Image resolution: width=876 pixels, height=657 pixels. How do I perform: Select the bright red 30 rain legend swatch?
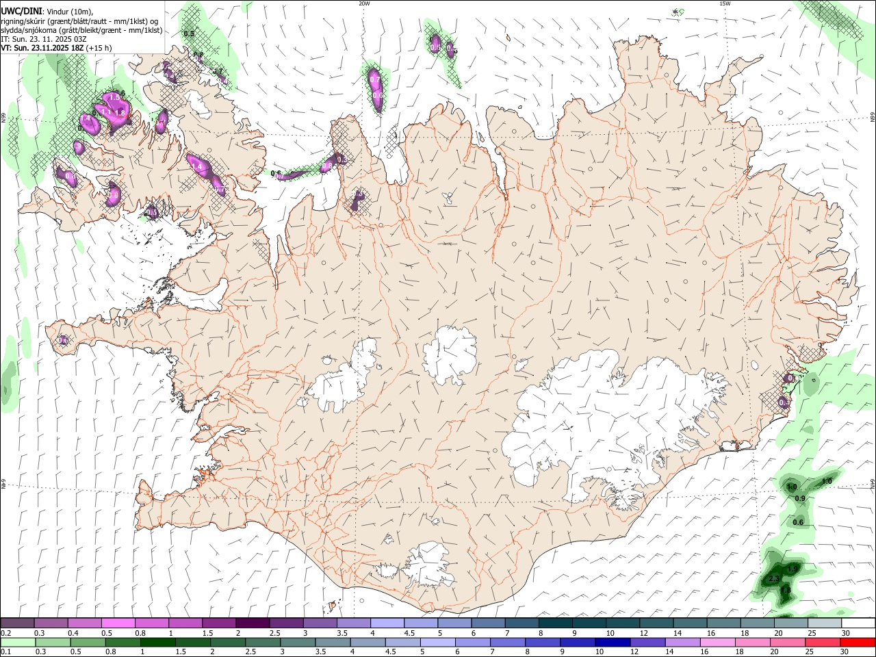tap(858, 642)
